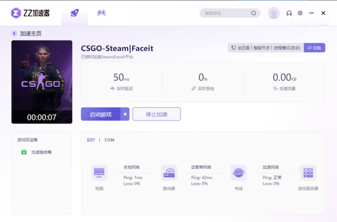Click the 实时丢包 link icon
337x222 pixels.
point(194,88)
